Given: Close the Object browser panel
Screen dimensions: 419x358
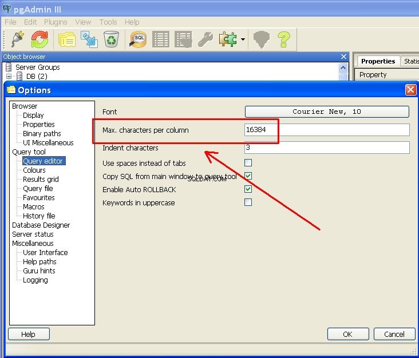Looking at the screenshot, I should [x=343, y=57].
